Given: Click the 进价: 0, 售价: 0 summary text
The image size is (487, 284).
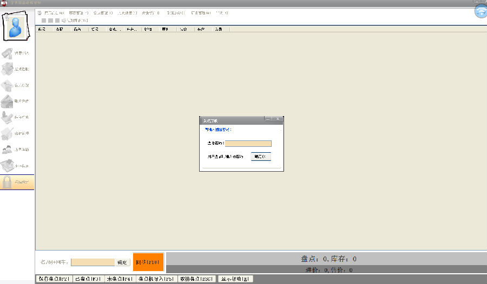Looking at the screenshot, I should [x=329, y=270].
